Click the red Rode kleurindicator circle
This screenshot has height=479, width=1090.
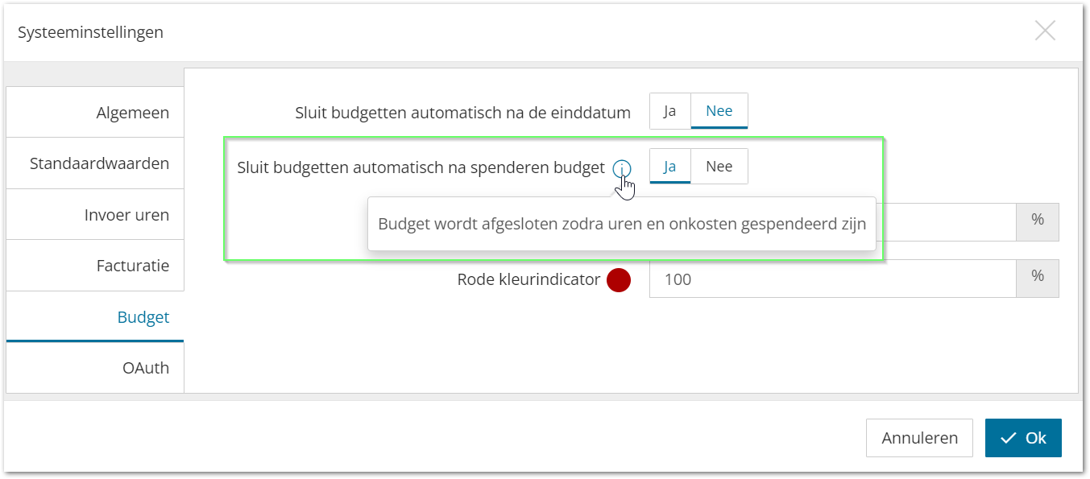[x=618, y=280]
